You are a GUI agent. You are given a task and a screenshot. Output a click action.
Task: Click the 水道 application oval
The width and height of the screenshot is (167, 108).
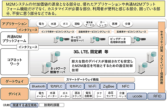pos(53,24)
